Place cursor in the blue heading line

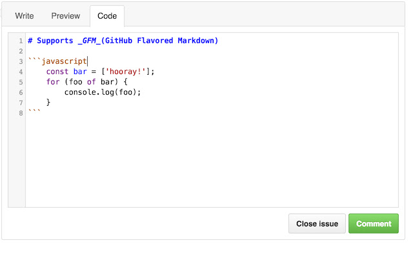pyautogui.click(x=123, y=41)
